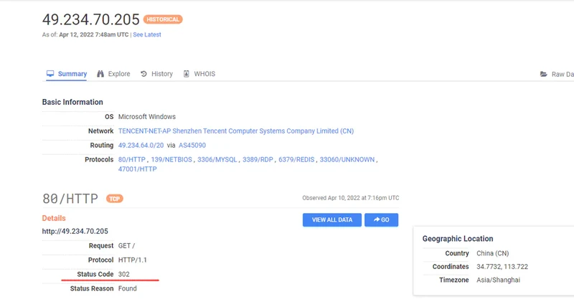Click the VIEW ALL DATA button

tap(332, 220)
